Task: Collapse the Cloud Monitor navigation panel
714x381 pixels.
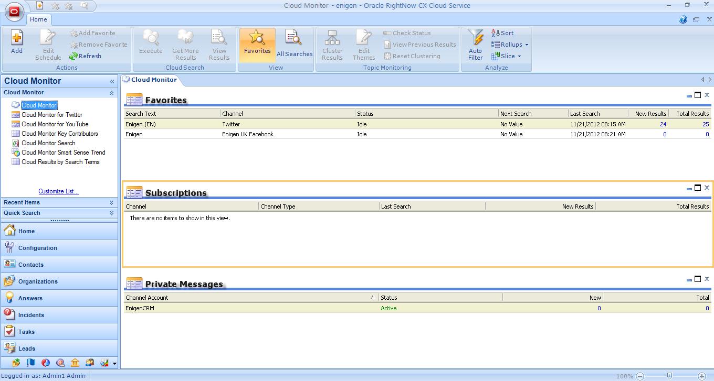Action: [x=112, y=81]
